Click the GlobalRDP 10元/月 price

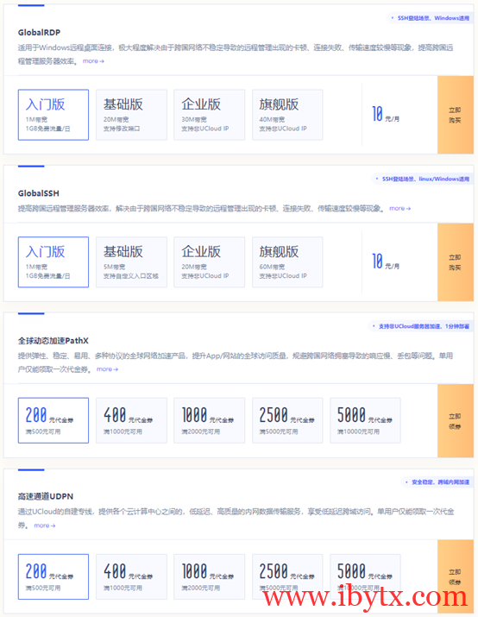[386, 114]
